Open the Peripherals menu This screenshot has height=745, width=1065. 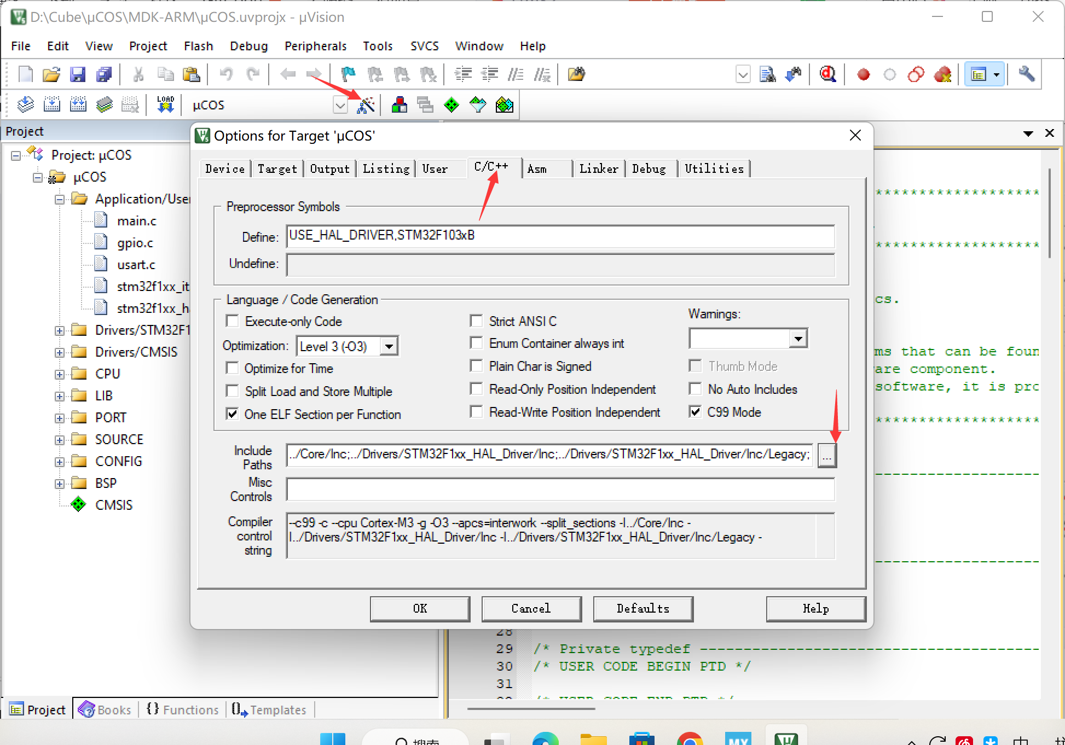point(315,46)
